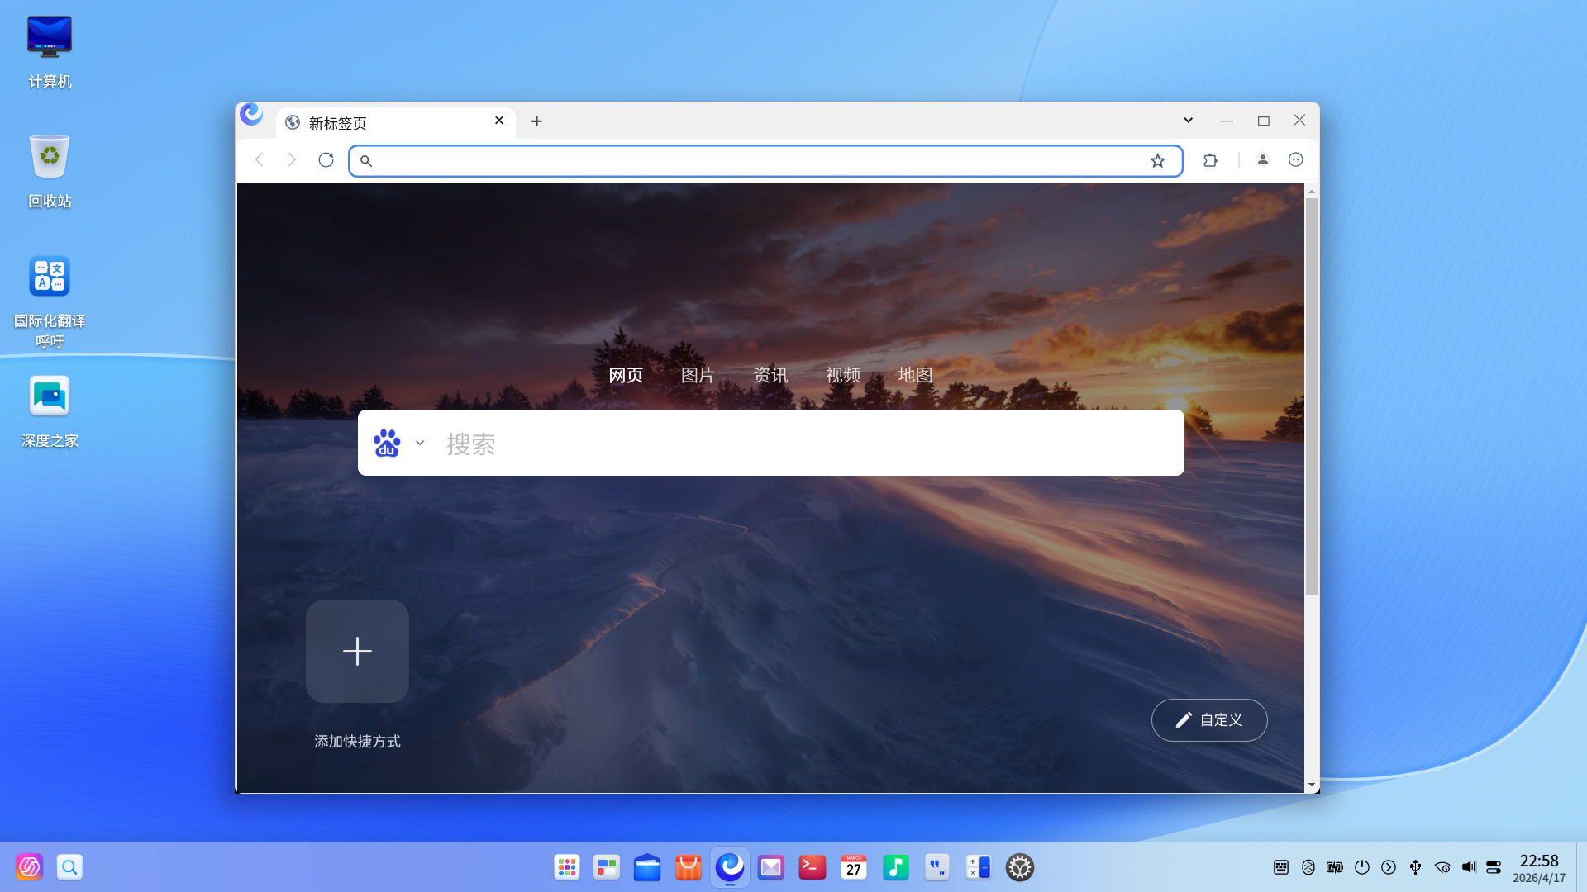Screen dimensions: 1587x892
Task: Expand the Baidu search engine dropdown
Action: click(420, 444)
